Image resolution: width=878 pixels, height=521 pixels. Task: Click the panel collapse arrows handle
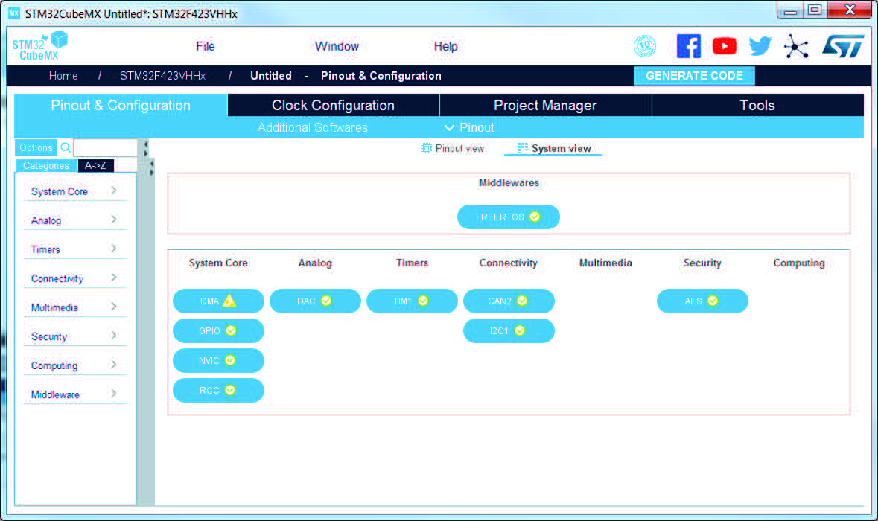coord(145,149)
